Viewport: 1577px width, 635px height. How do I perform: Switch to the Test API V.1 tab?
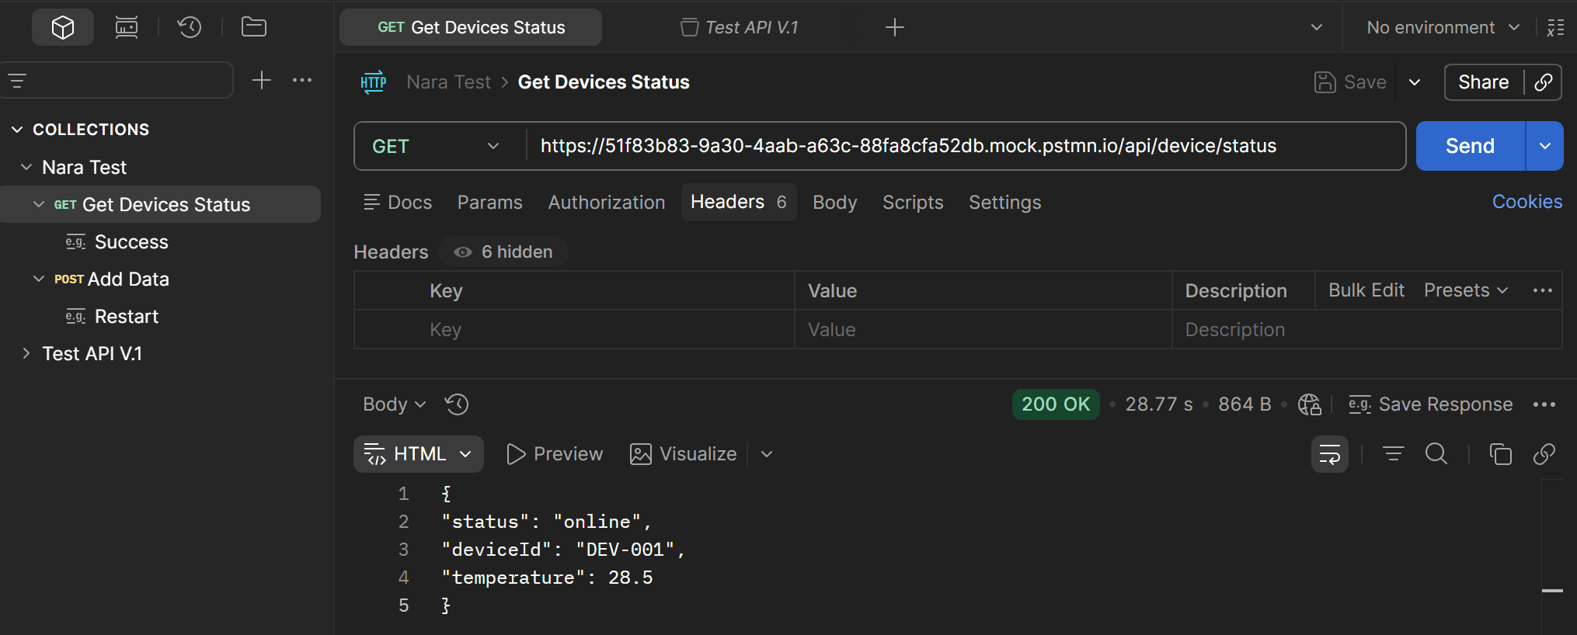coord(740,27)
